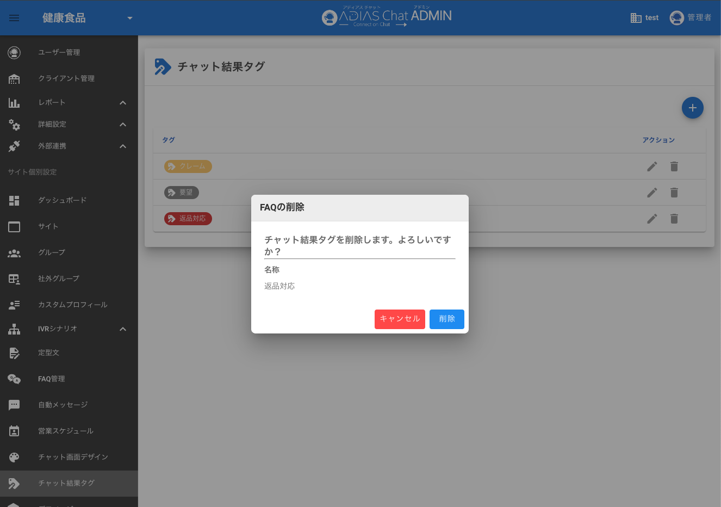Open the 健康食品 site dropdown
This screenshot has height=507, width=721.
pos(129,18)
